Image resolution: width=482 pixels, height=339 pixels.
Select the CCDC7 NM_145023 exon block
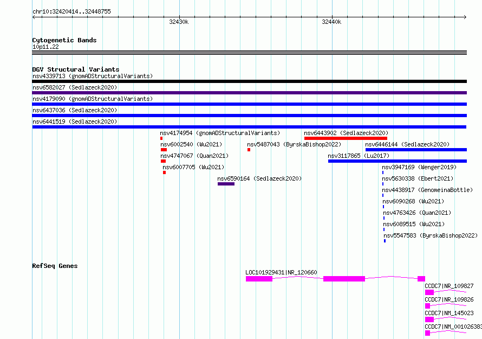pos(429,319)
